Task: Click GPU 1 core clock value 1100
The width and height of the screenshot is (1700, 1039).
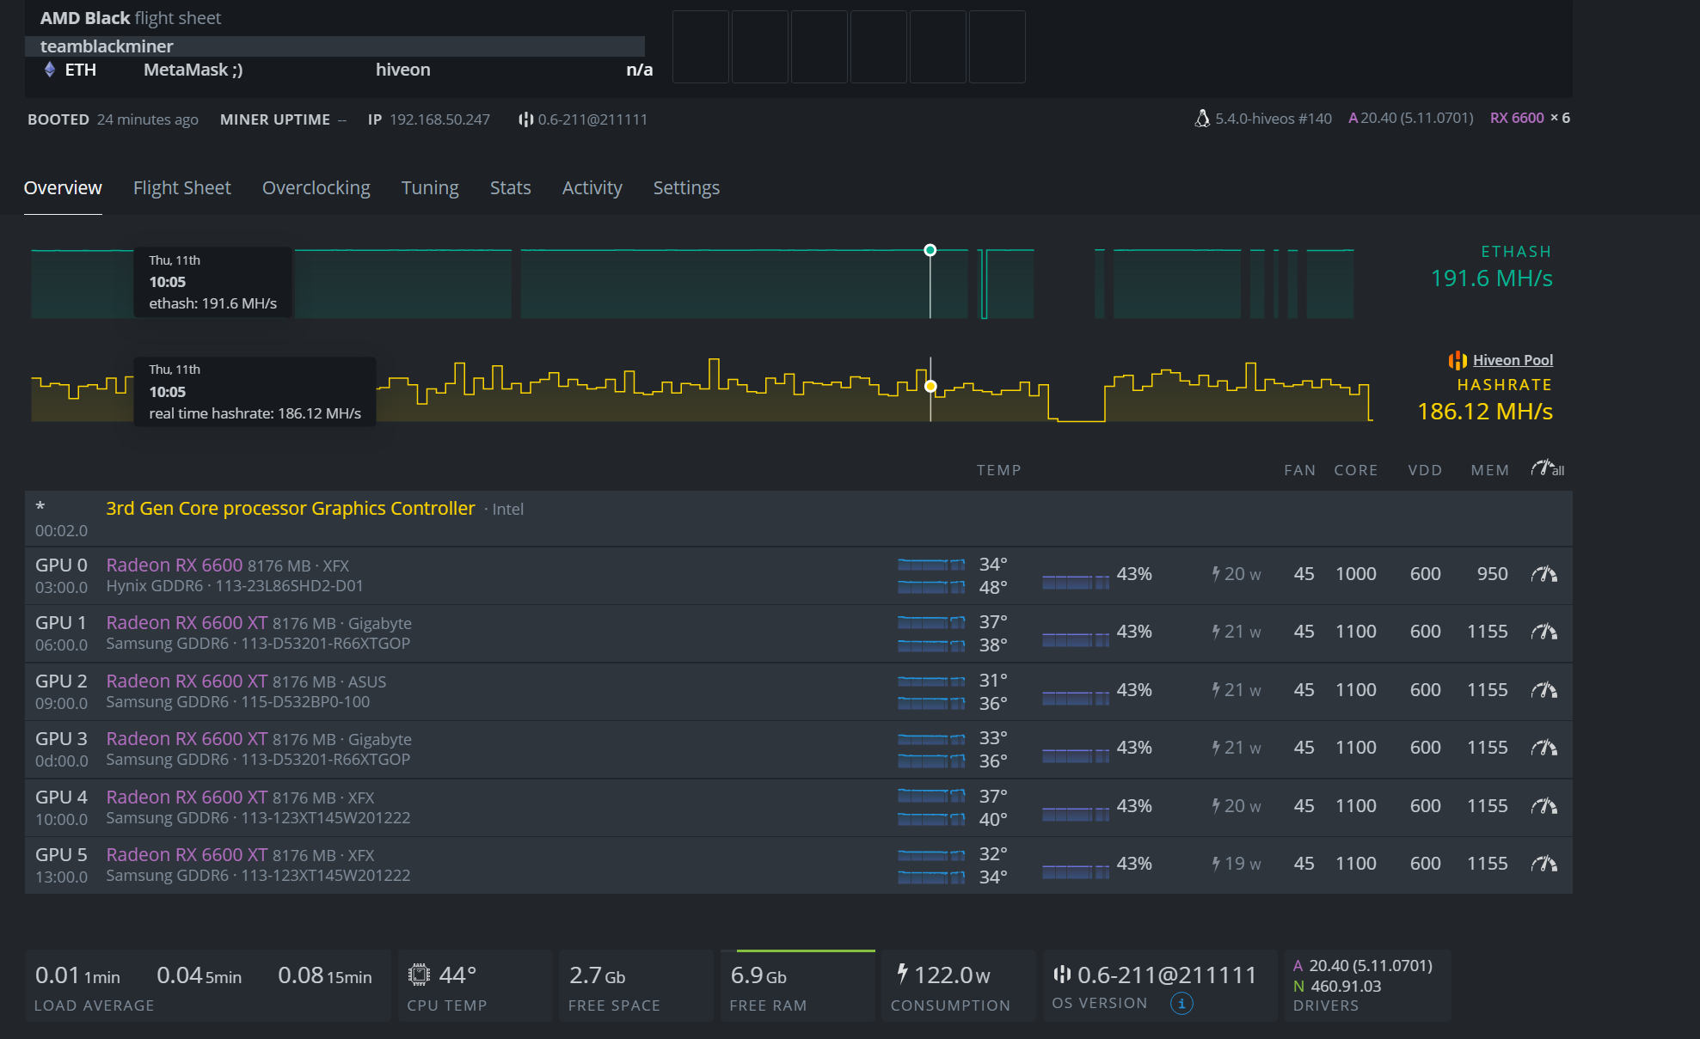Action: [1356, 632]
